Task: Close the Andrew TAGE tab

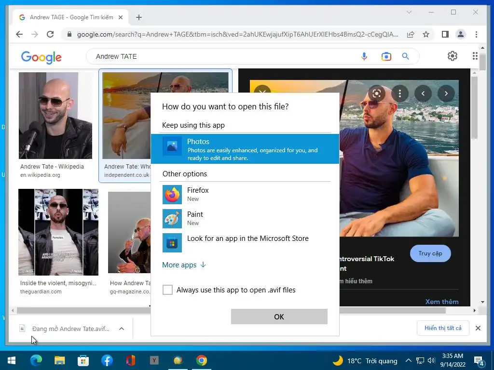Action: tap(120, 17)
